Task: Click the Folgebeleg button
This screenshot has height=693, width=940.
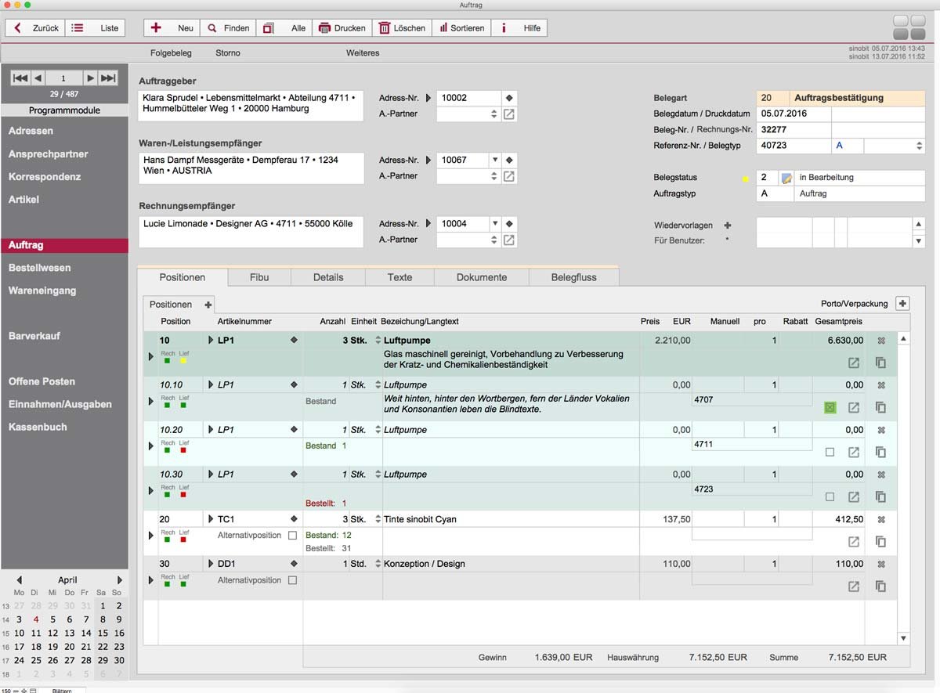Action: pos(171,53)
